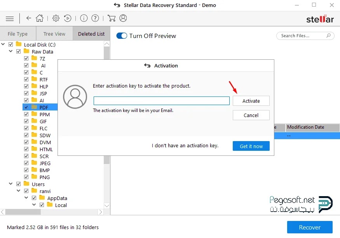Switch to the File Type tab
Viewport: 340px width, 238px height.
pos(18,34)
